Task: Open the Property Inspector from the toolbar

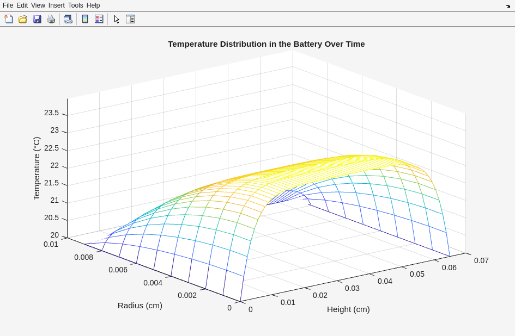Action: (x=130, y=19)
